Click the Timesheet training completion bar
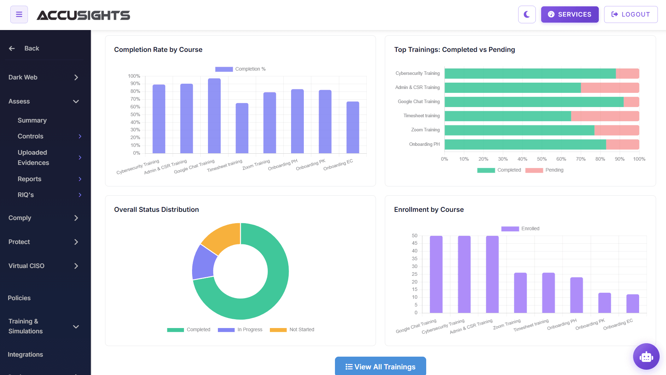 [x=242, y=128]
